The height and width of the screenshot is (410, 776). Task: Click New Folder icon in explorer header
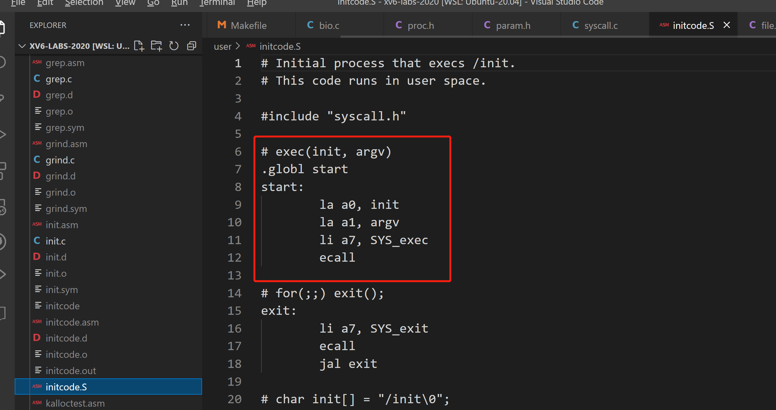click(x=156, y=46)
